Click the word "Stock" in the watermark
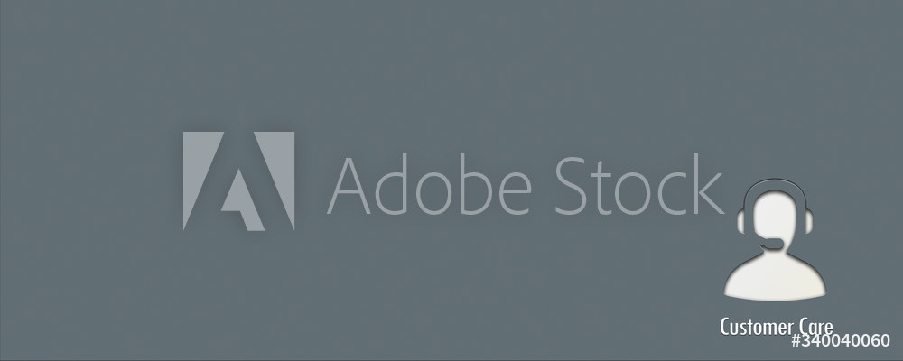 [639, 184]
